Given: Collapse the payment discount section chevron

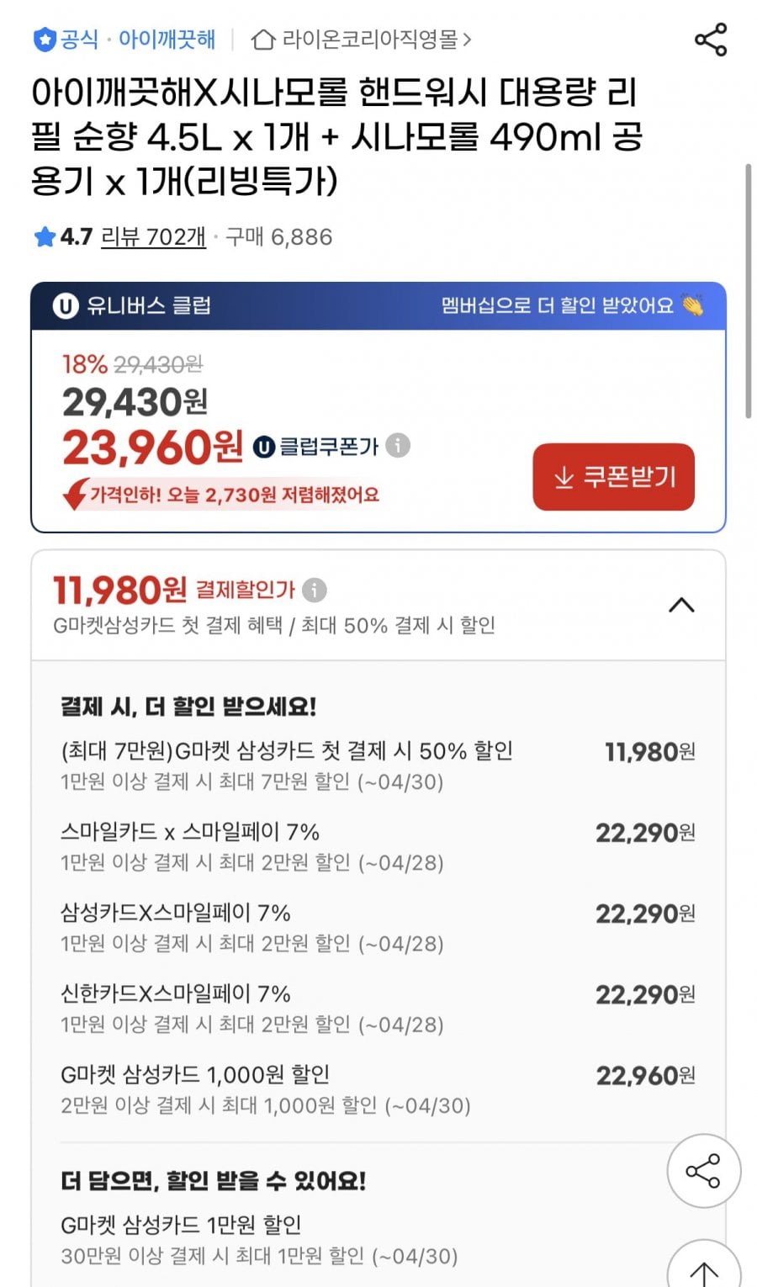Looking at the screenshot, I should (681, 605).
